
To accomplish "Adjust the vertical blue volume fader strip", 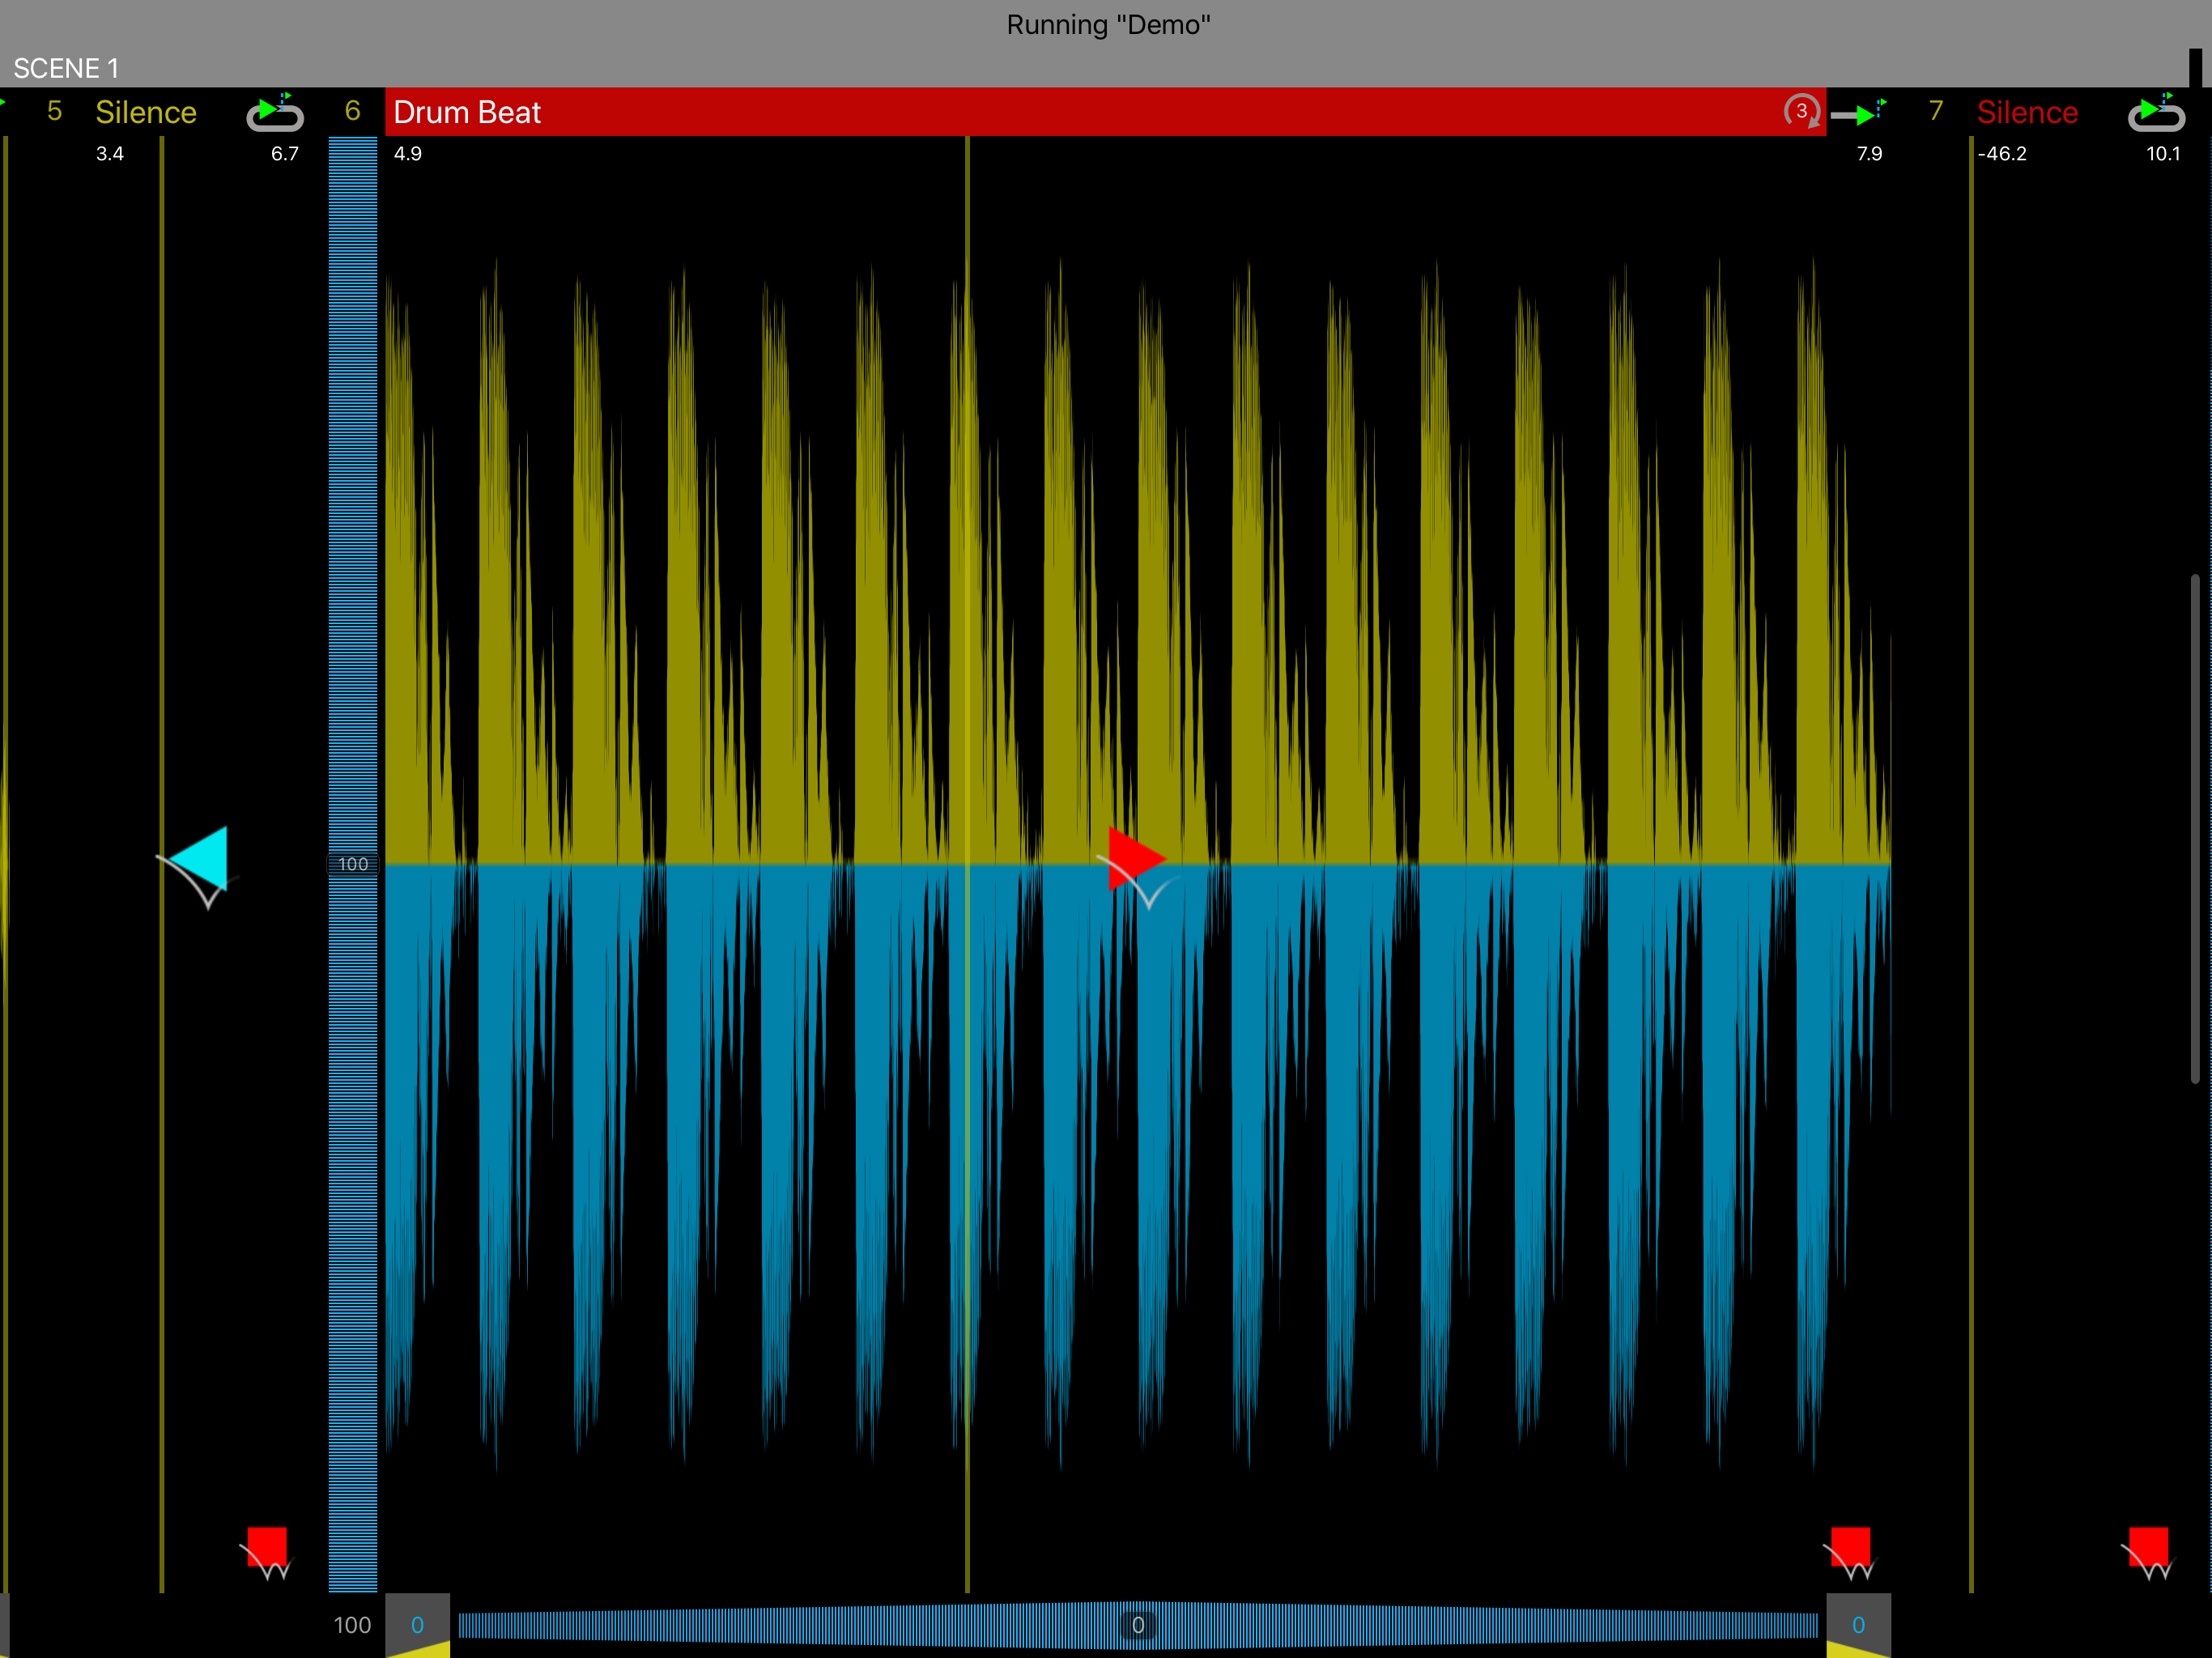I will [353, 864].
